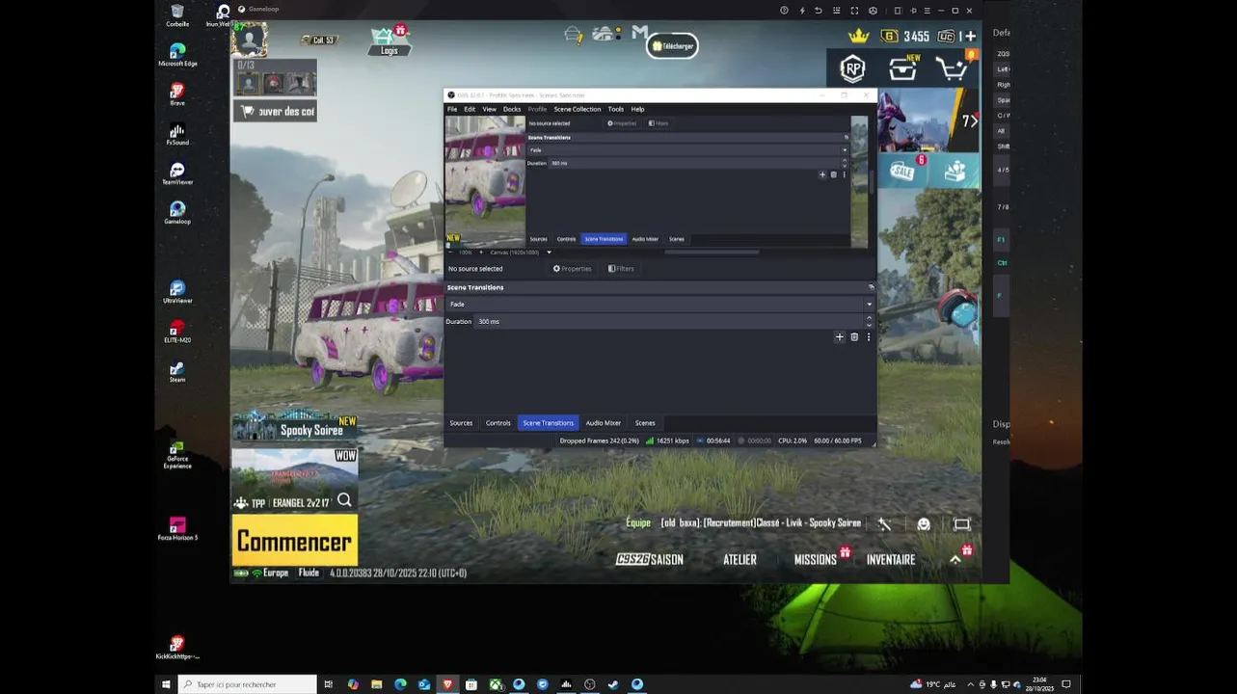Open the Spooky Soiree event thumbnail
Image resolution: width=1237 pixels, height=694 pixels.
295,425
